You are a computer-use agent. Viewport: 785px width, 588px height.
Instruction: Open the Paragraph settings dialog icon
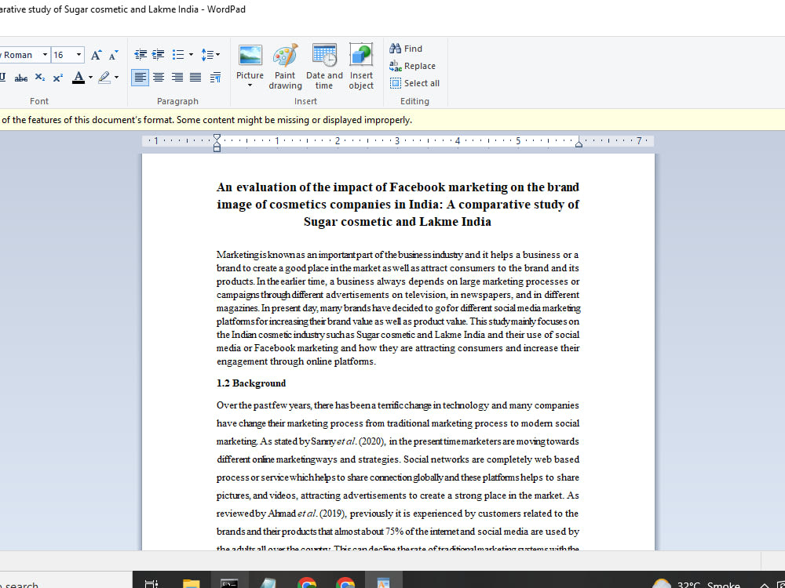215,78
